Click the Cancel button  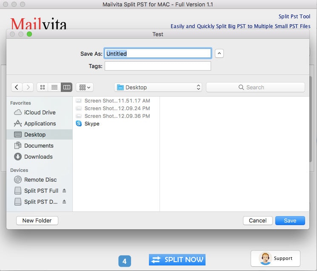pos(258,220)
